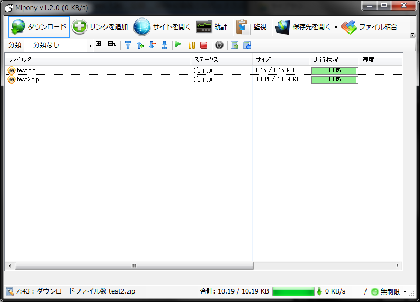Click the green 無制限 speed limit icon
Image resolution: width=420 pixels, height=302 pixels.
click(375, 292)
